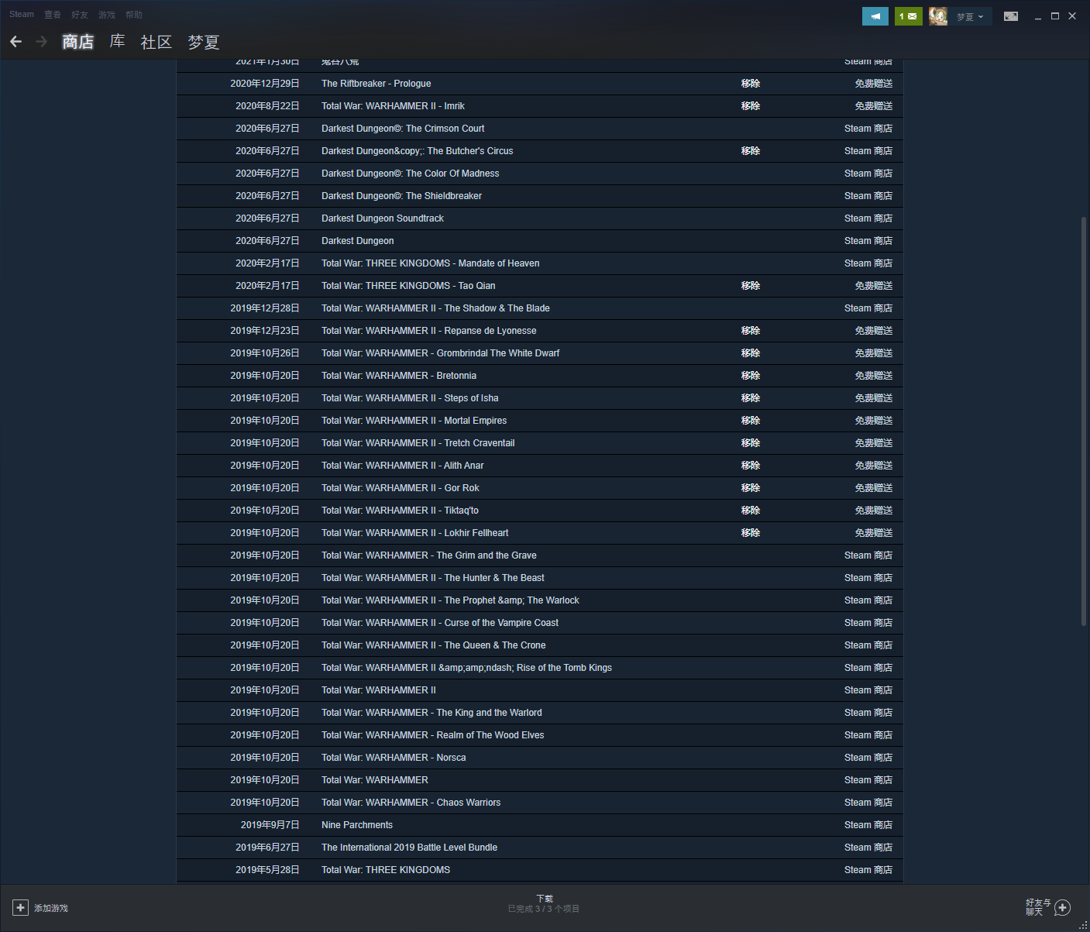The width and height of the screenshot is (1090, 932).
Task: Click 移除 for The Butcher's Circus
Action: pos(751,151)
